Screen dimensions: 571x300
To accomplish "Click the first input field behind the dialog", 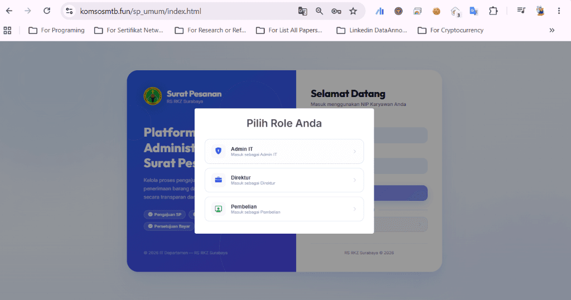I will [x=400, y=135].
